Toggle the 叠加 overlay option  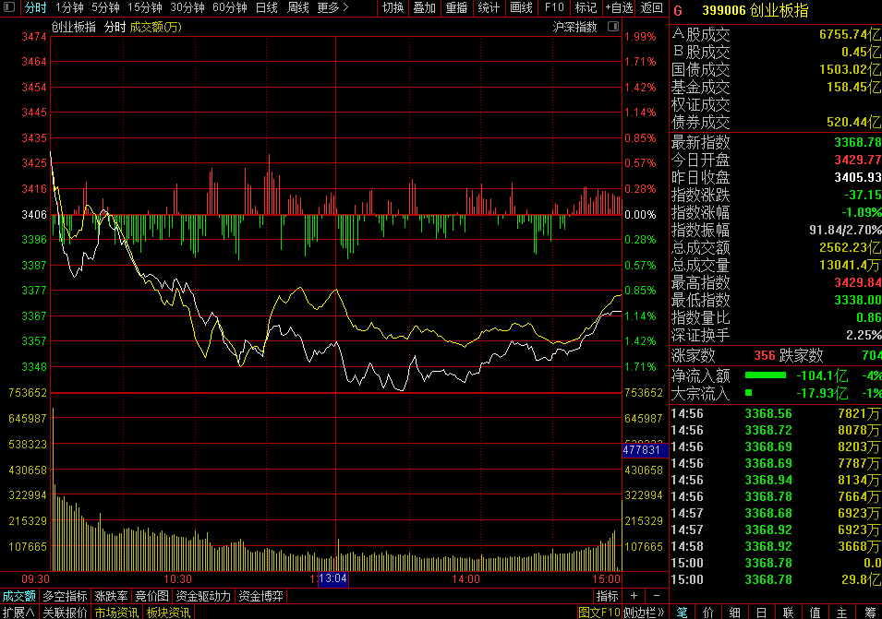point(424,8)
